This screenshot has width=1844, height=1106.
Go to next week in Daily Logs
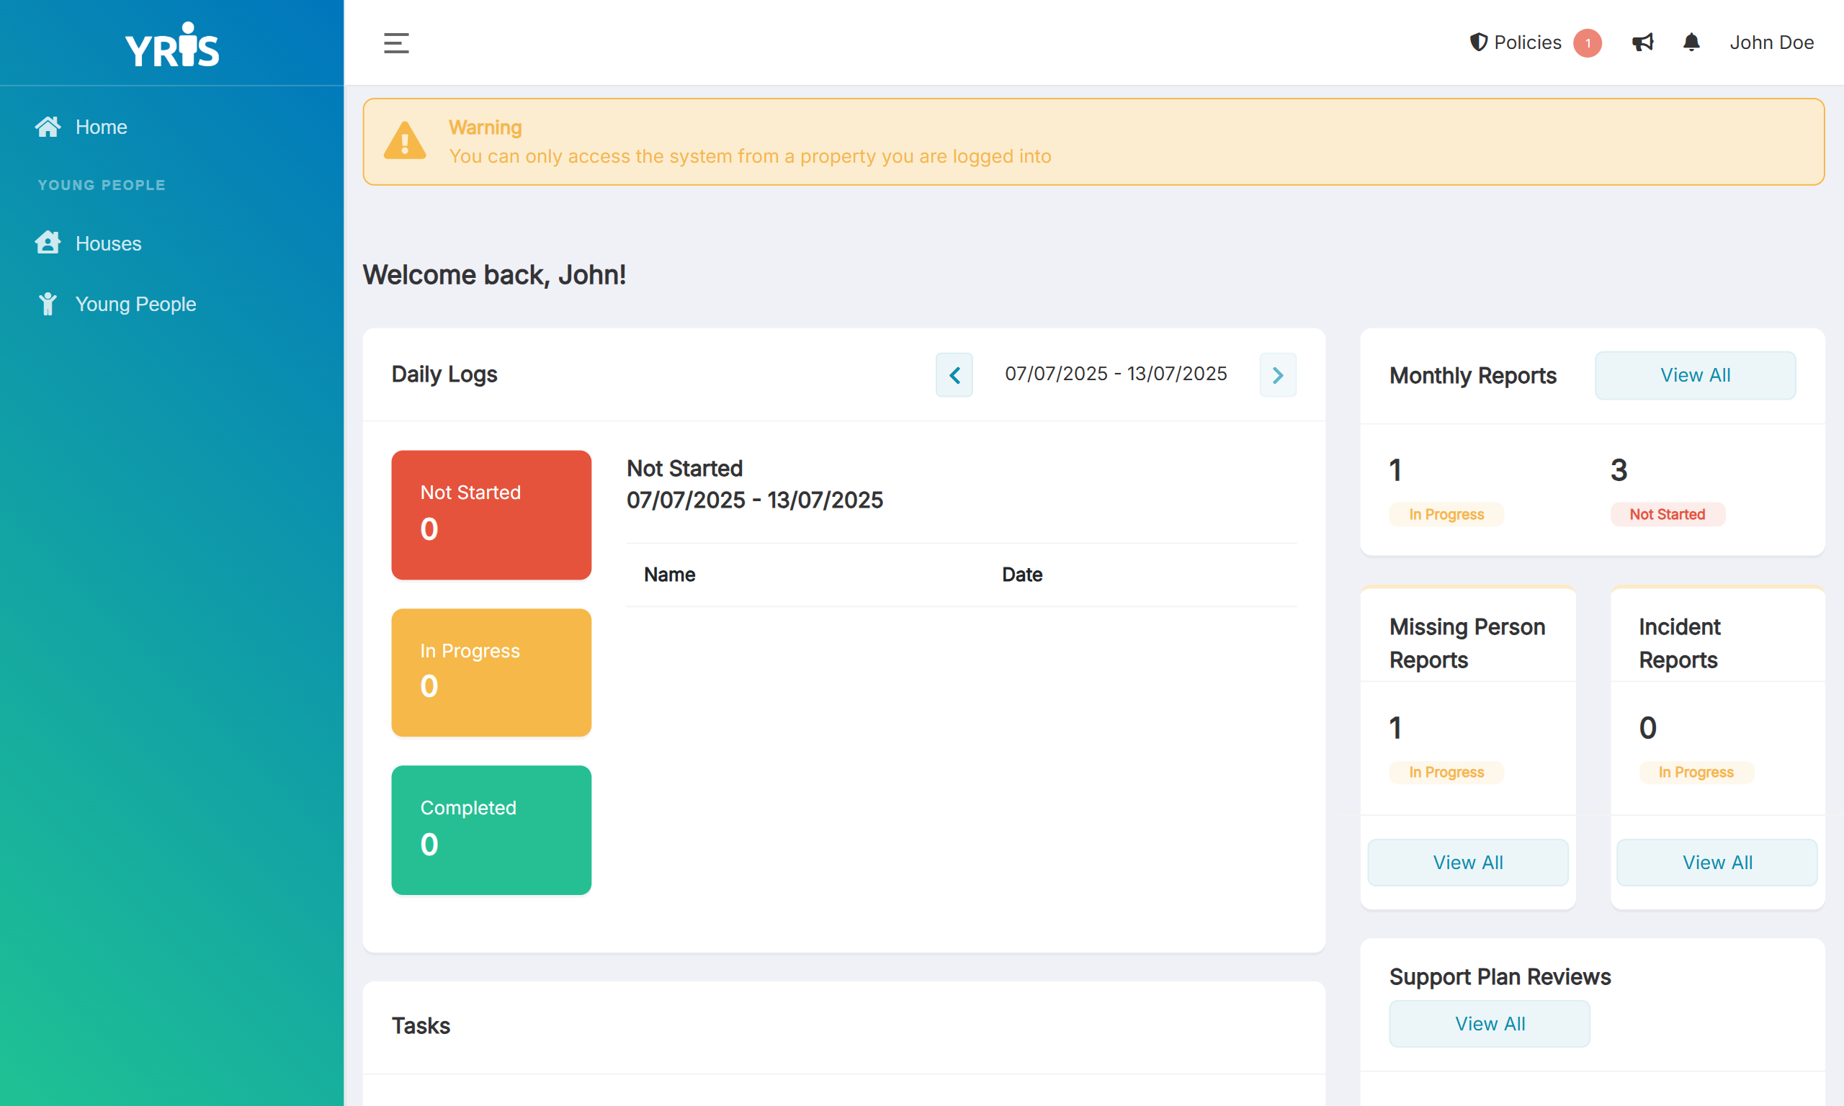1278,375
